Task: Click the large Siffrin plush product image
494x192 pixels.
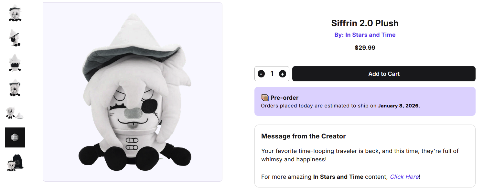Action: pos(133,92)
